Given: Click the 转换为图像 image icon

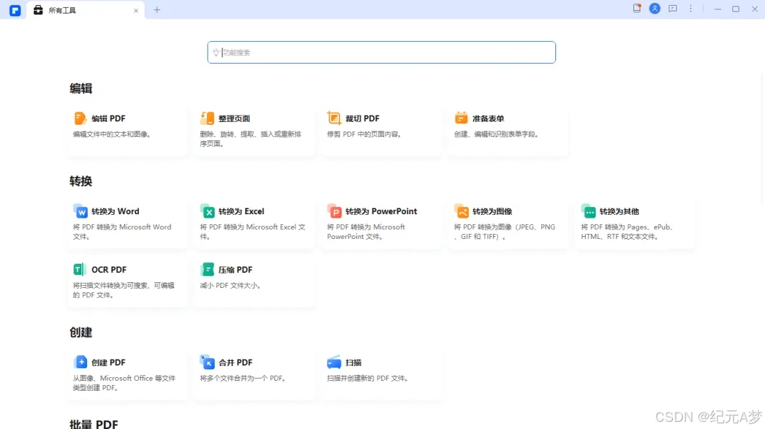Looking at the screenshot, I should [x=462, y=211].
